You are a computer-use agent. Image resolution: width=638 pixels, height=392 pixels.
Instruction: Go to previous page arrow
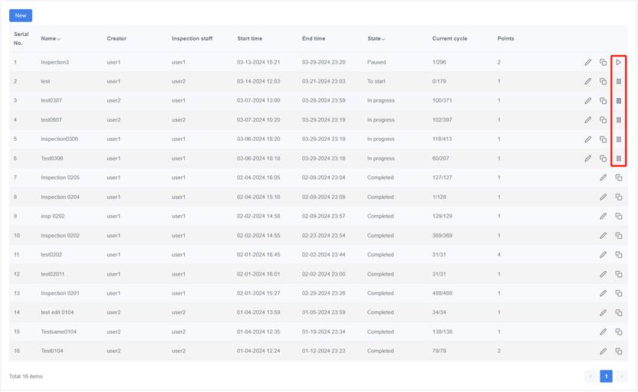(590, 376)
